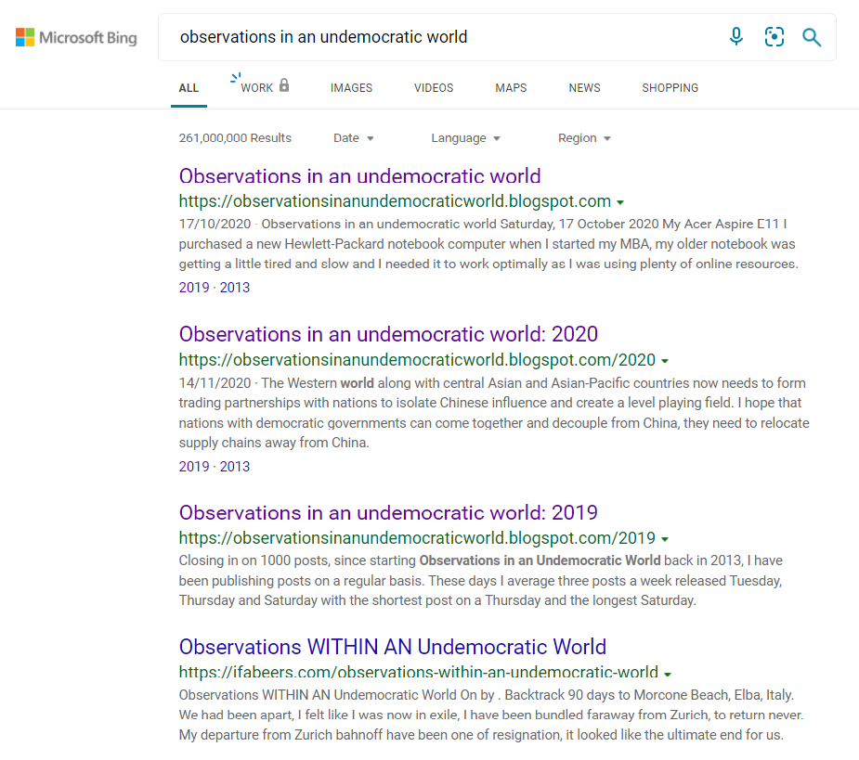Click the magnifying glass search icon

(812, 37)
